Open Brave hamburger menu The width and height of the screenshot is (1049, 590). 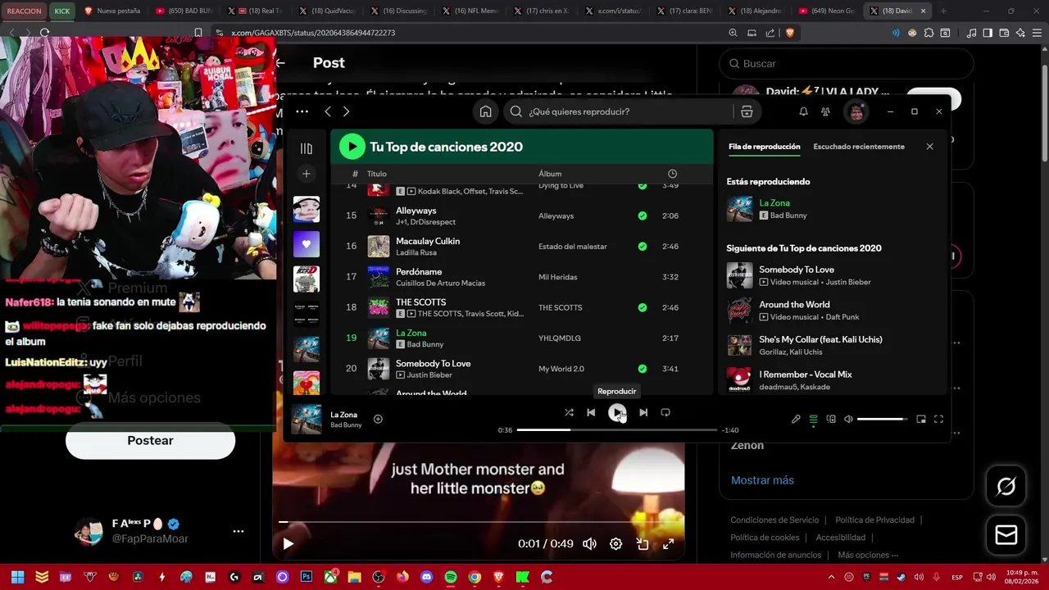coord(1038,33)
